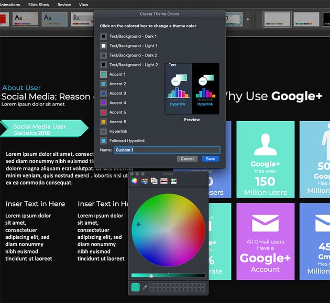The image size is (330, 303).
Task: Open the image palettes picker tab
Action: [164, 181]
